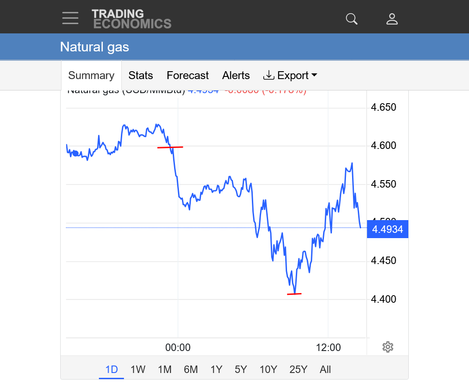Viewport: 469px width, 391px height.
Task: Click the Trading Economics logo
Action: pyautogui.click(x=131, y=19)
